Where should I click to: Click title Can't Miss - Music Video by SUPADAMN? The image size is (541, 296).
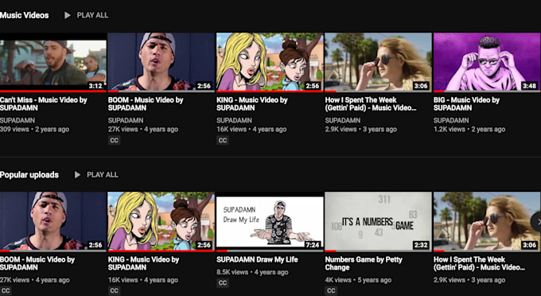tap(44, 104)
